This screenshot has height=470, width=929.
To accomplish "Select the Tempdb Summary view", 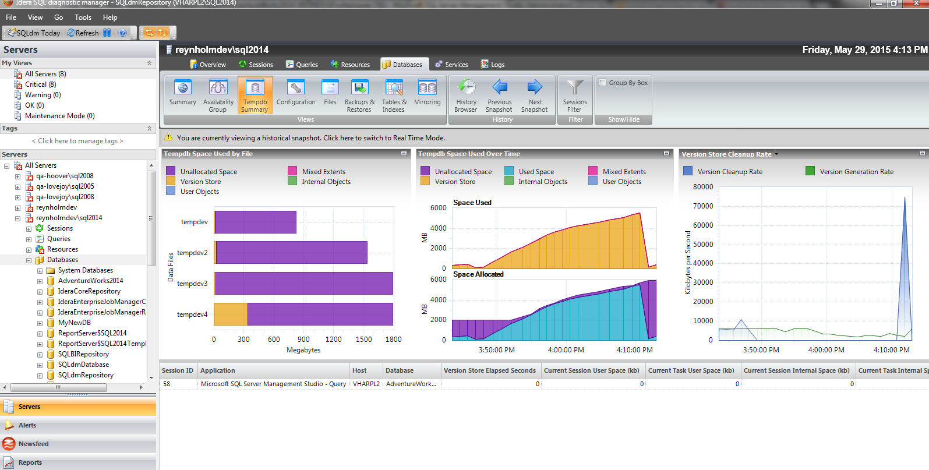I will tap(255, 95).
